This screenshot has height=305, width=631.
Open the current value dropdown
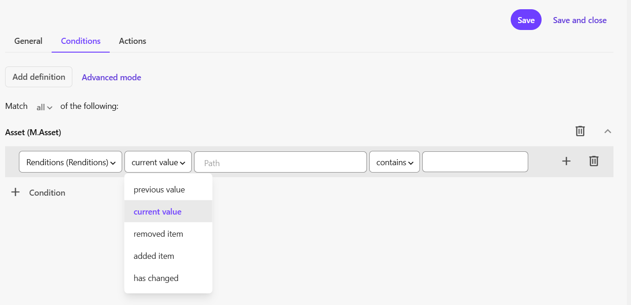coord(158,162)
